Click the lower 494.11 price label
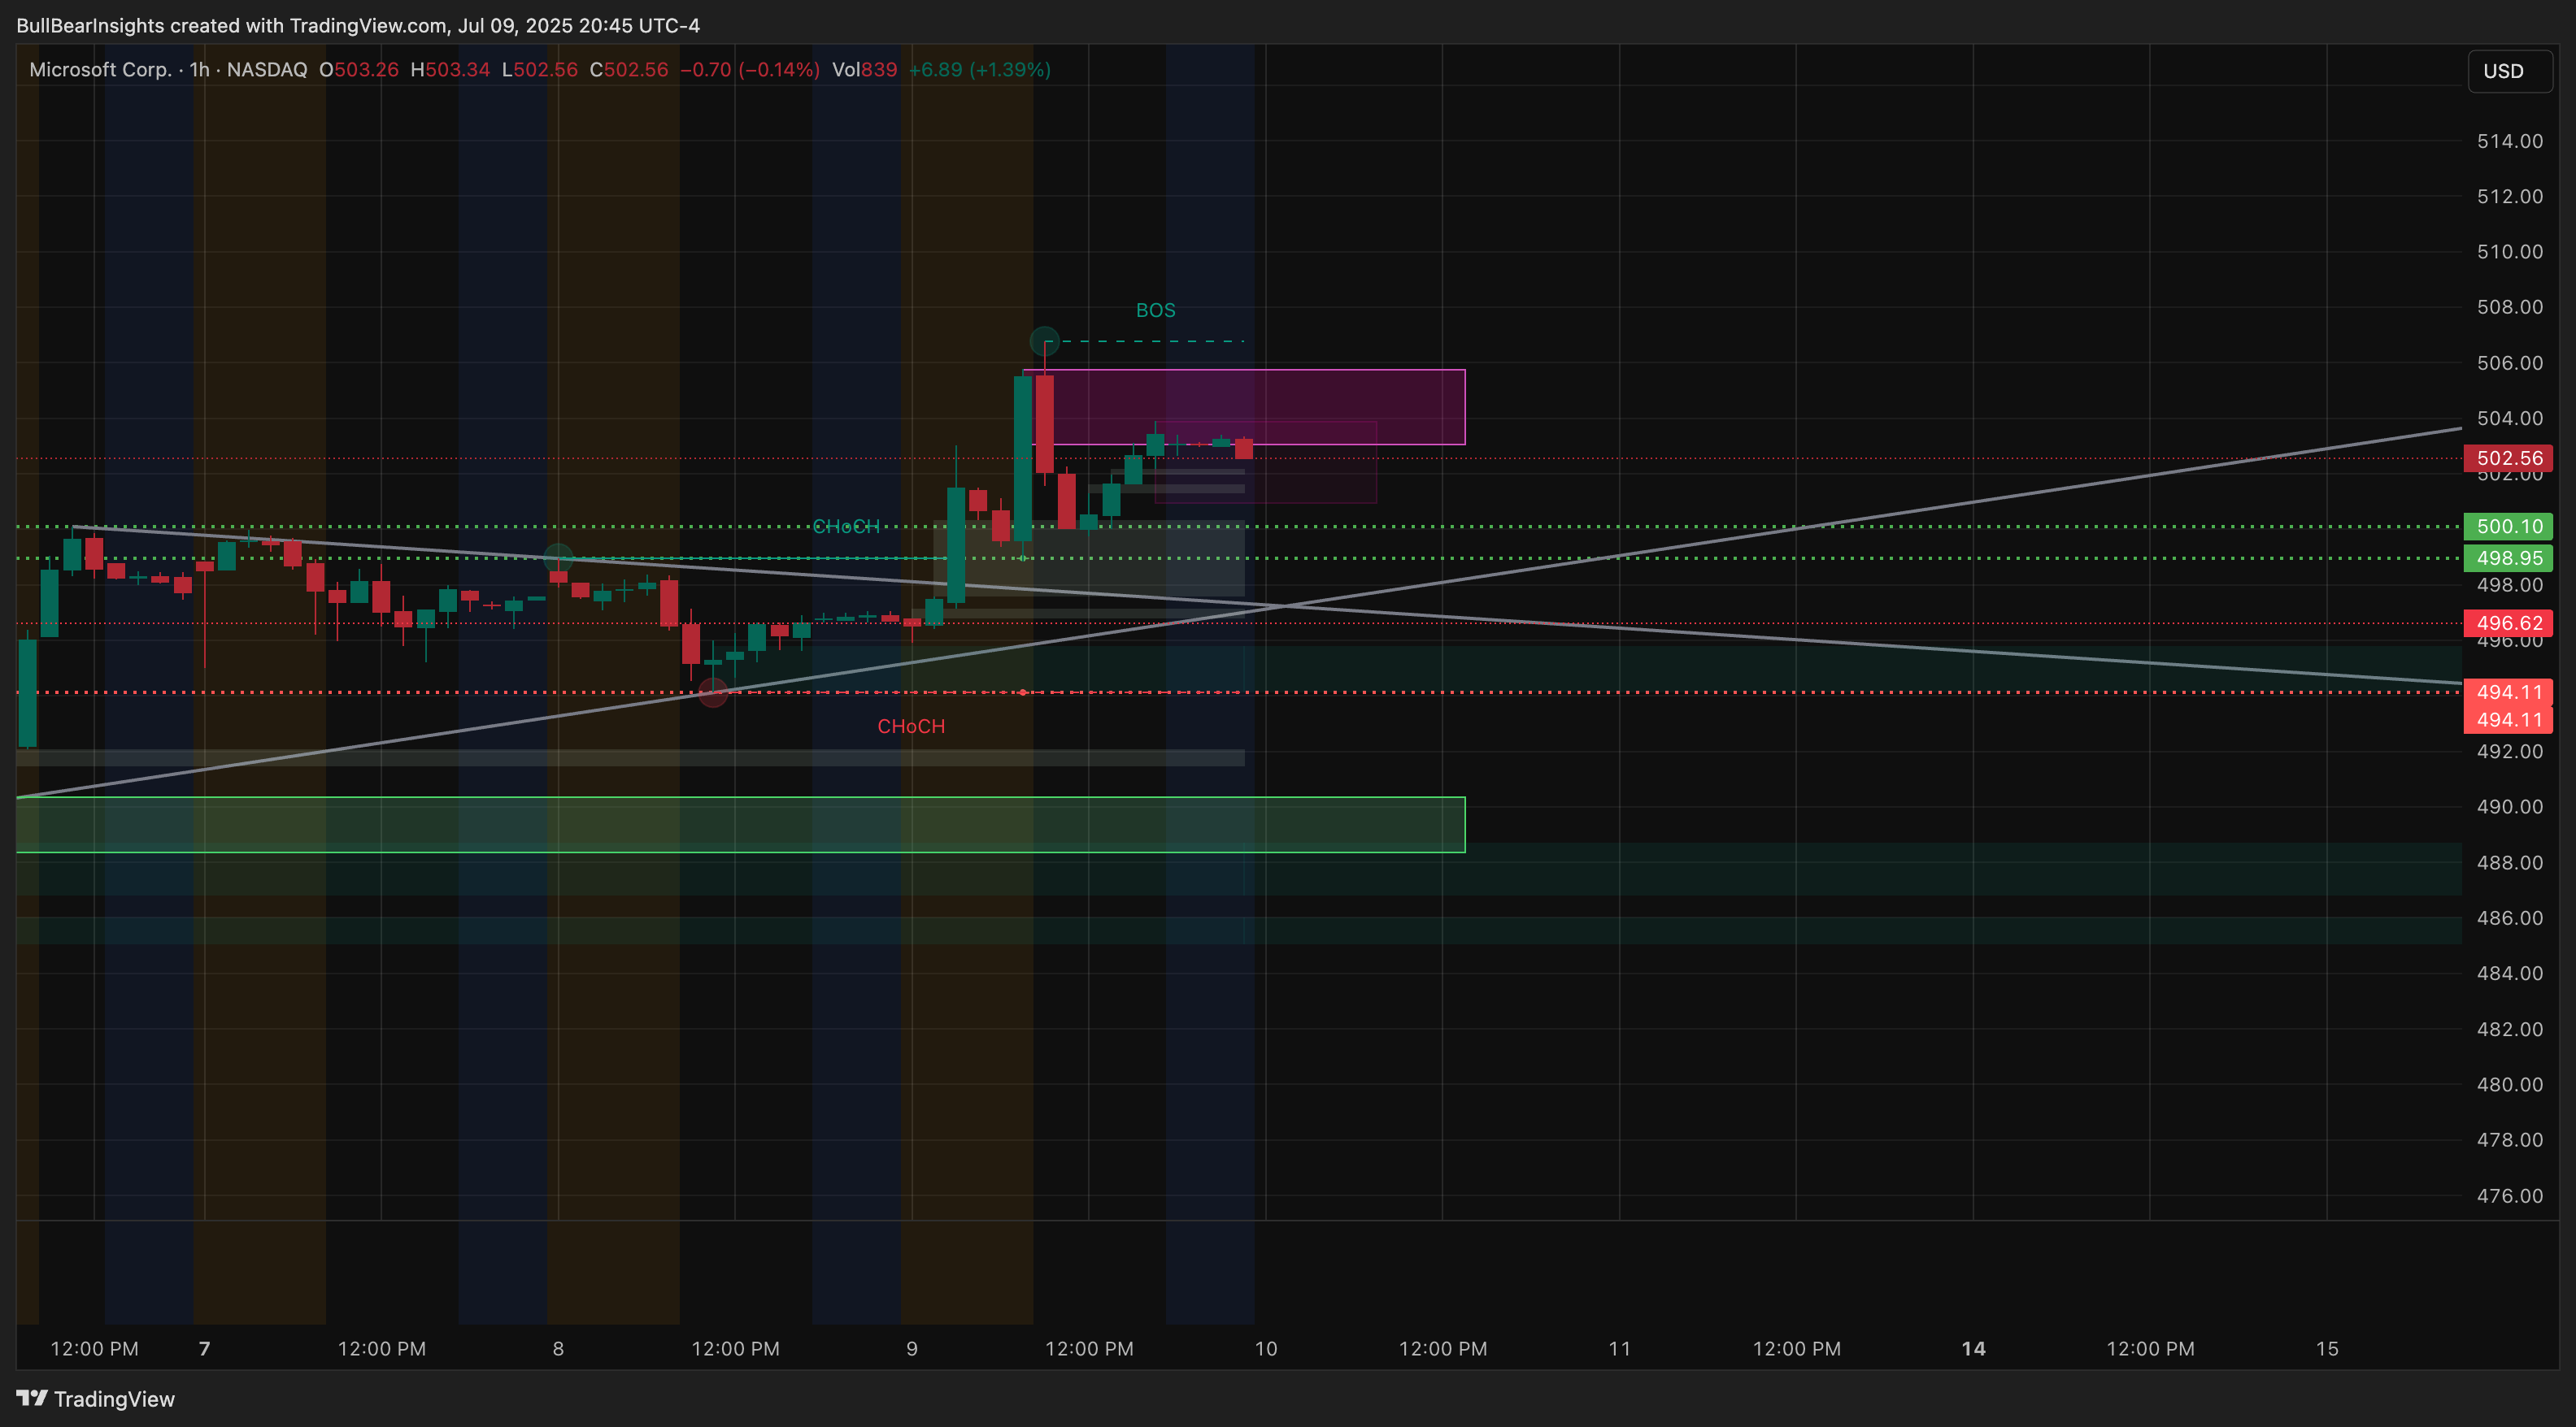The height and width of the screenshot is (1427, 2576). click(2507, 719)
